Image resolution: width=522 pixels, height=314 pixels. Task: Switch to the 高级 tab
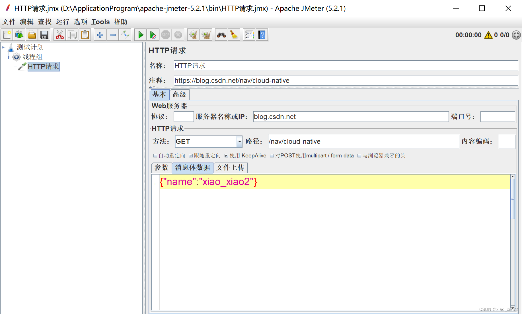pyautogui.click(x=180, y=95)
